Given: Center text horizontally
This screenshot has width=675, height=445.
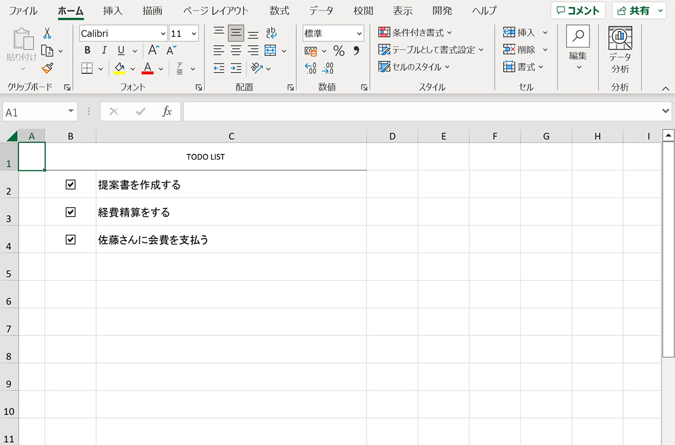Looking at the screenshot, I should click(x=236, y=50).
